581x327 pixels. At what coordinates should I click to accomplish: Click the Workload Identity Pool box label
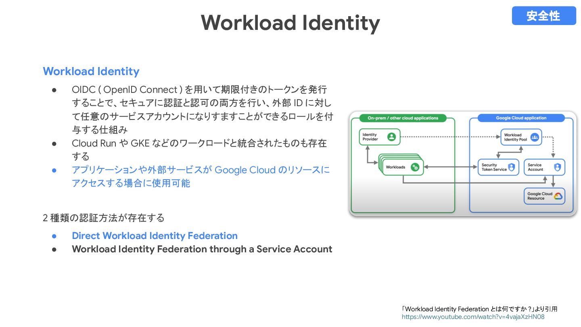[x=516, y=137]
